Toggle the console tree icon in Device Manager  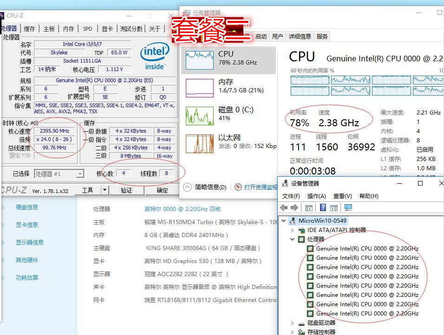coord(309,208)
